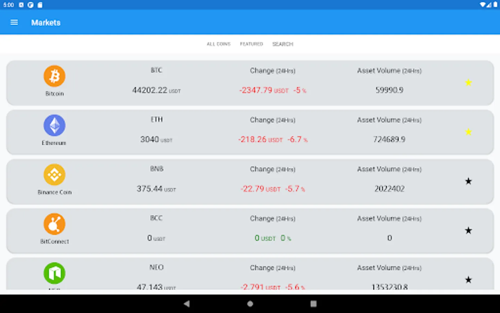Unfavorite Bitcoin with the yellow star
This screenshot has width=500, height=313.
pos(468,82)
